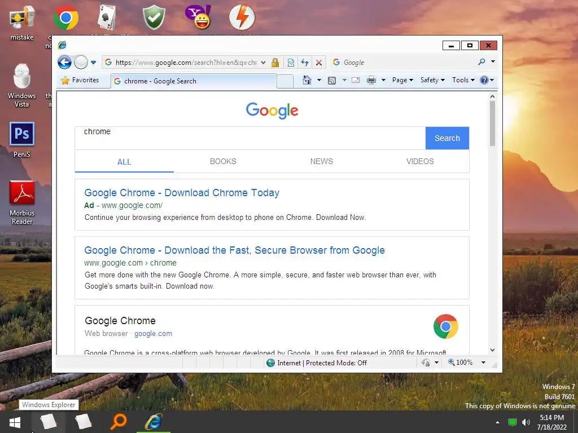
Task: Open the search provider options dropdown
Action: (x=493, y=62)
